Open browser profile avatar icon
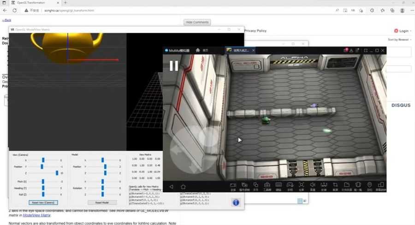Image resolution: width=415 pixels, height=225 pixels. pos(402,10)
